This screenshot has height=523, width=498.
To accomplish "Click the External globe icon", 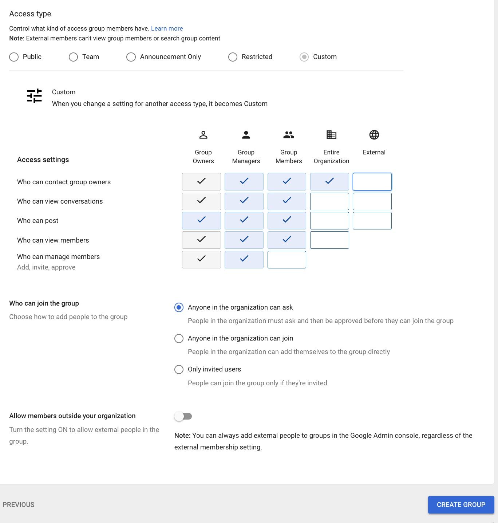I will coord(374,135).
